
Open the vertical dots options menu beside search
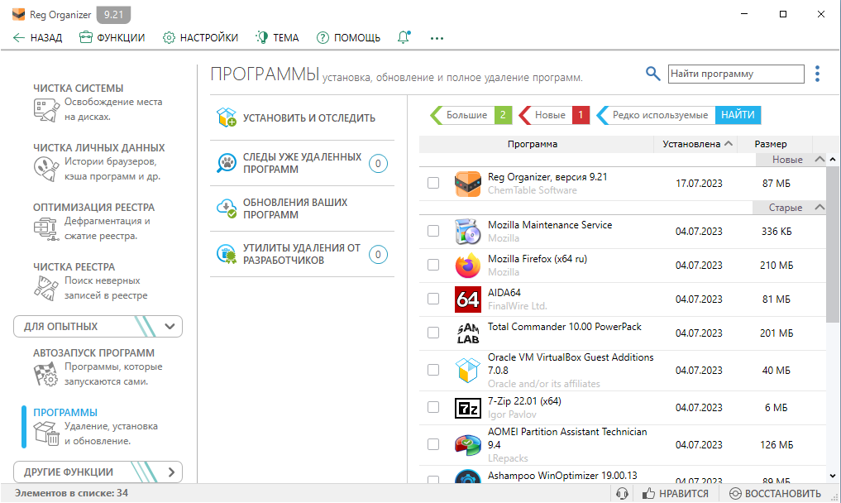click(817, 74)
